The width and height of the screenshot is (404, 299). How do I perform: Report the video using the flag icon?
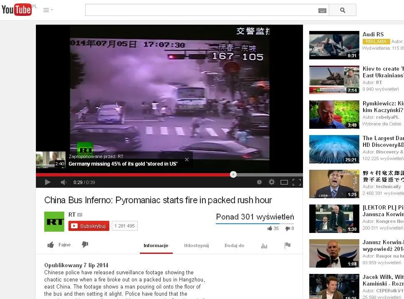pos(288,245)
